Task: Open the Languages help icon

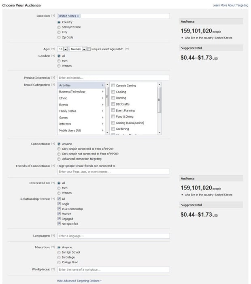Action: (x=53, y=236)
